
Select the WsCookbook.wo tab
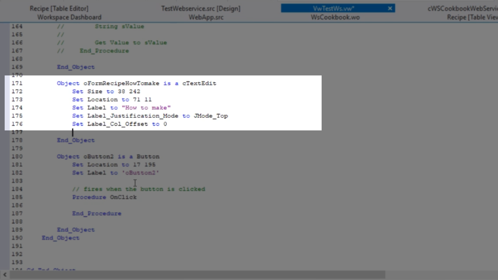pos(335,17)
